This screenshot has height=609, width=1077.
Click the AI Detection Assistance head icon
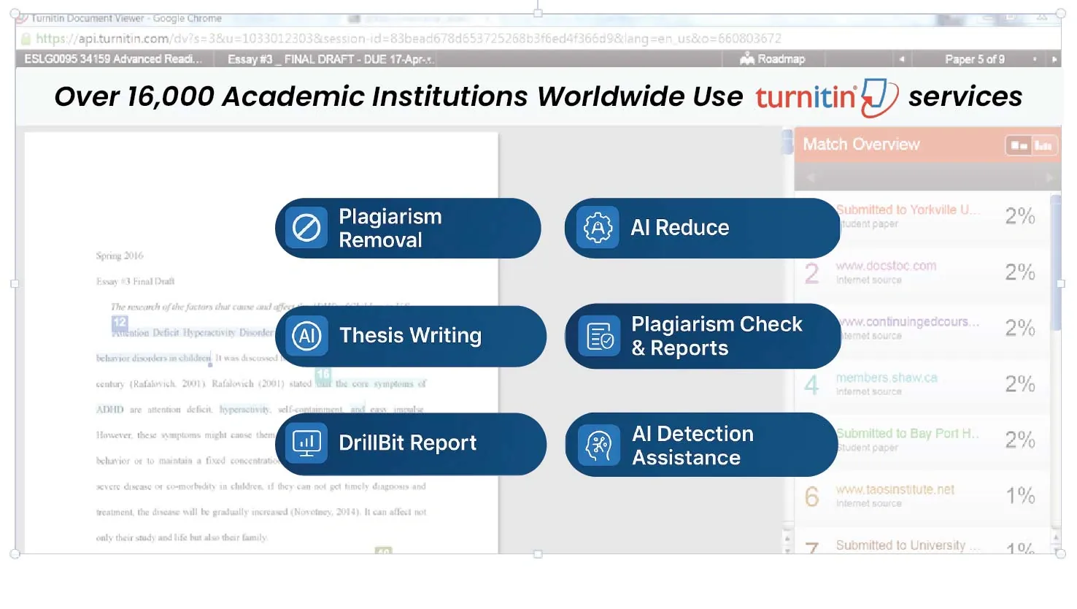point(598,444)
